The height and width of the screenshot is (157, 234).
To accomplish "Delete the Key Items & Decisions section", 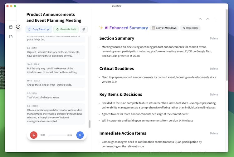I will point(214,94).
